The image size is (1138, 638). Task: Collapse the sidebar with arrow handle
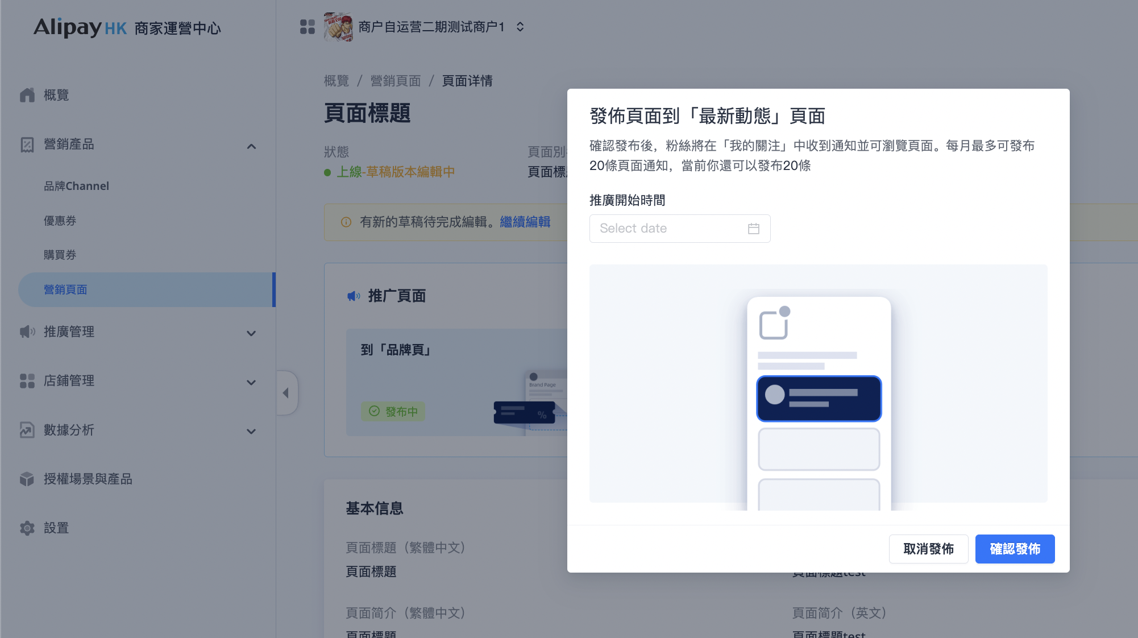tap(286, 393)
